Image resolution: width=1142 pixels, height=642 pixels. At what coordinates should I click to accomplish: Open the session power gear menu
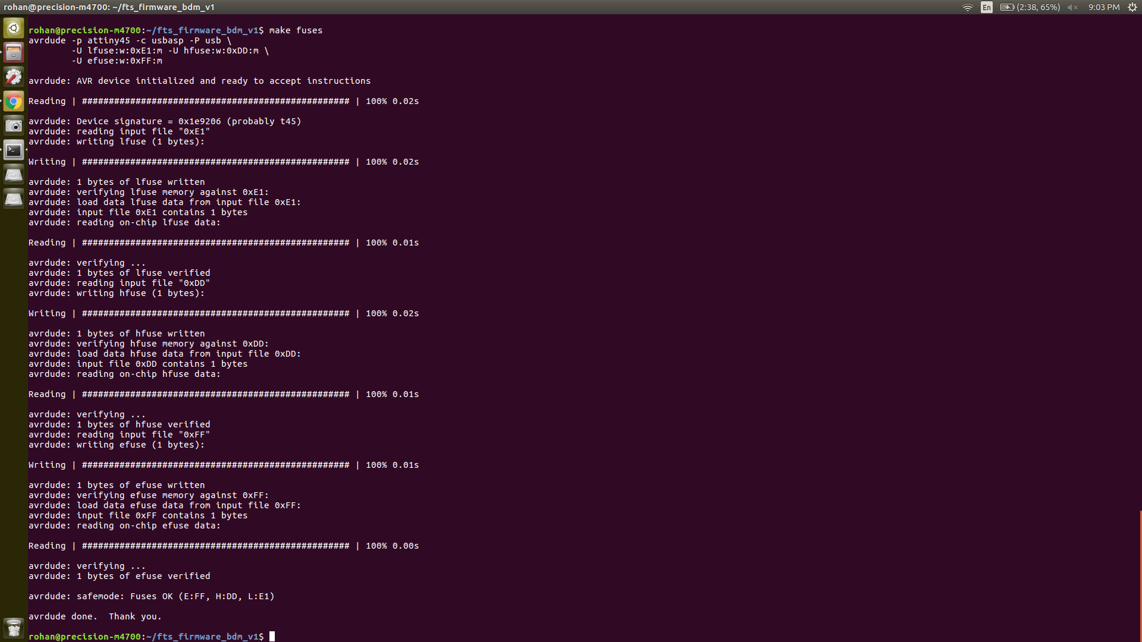pyautogui.click(x=1132, y=7)
